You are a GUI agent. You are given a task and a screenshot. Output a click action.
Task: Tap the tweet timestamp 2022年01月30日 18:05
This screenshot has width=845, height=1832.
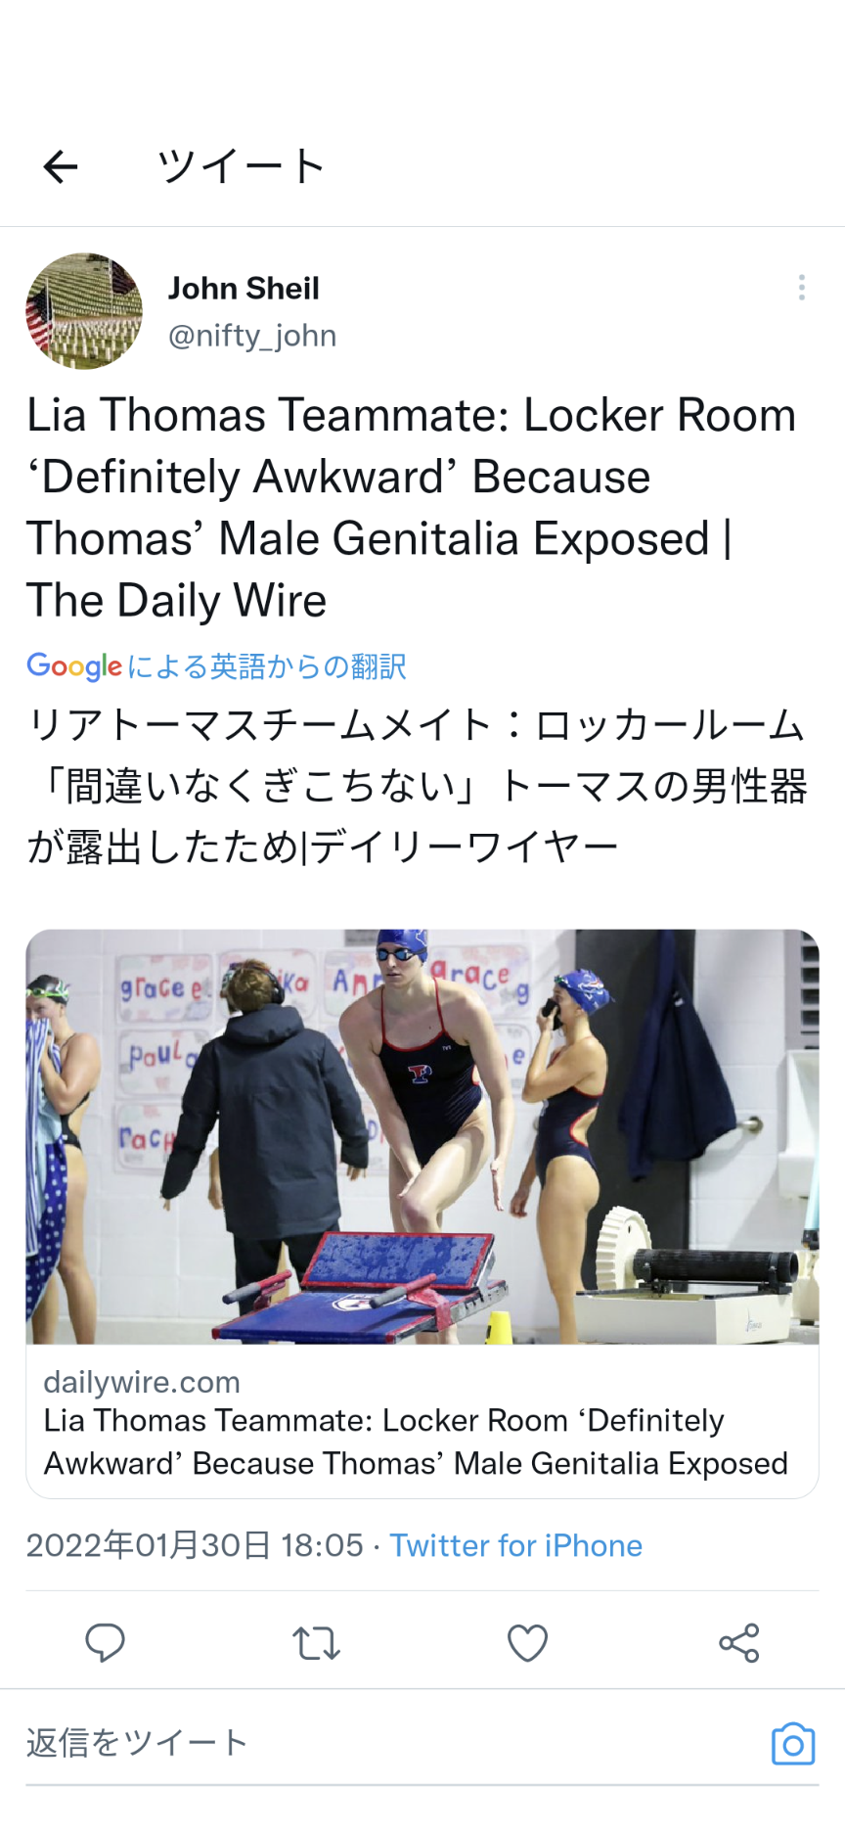[195, 1545]
